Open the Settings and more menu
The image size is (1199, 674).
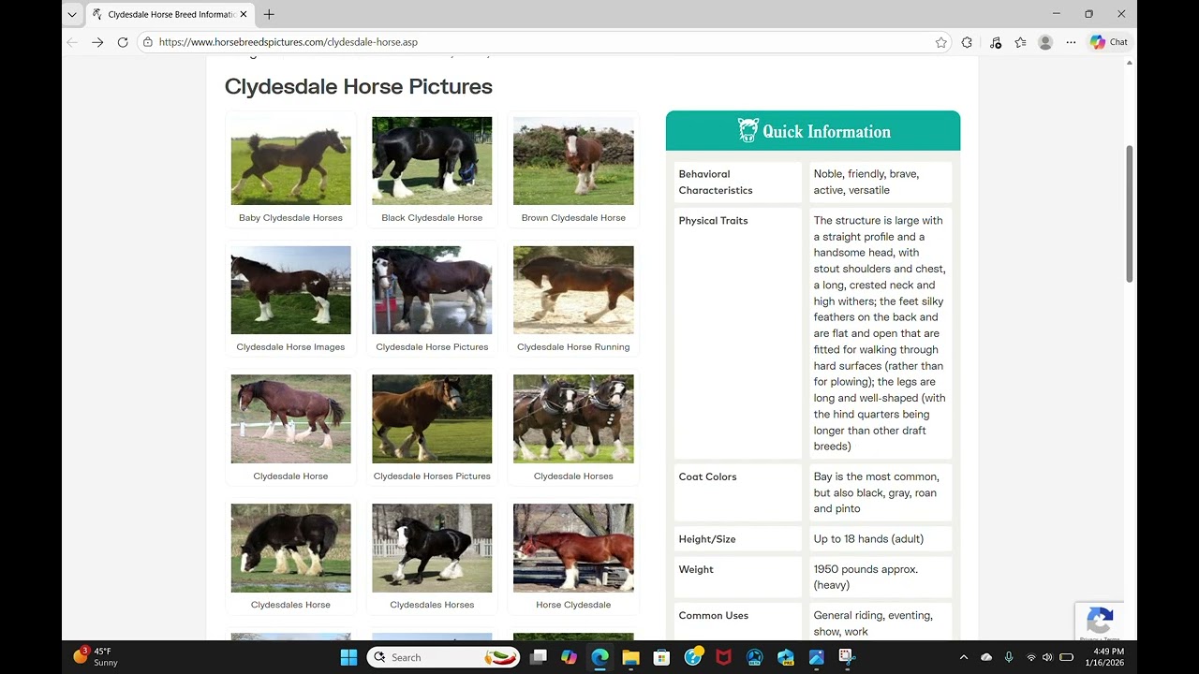[x=1071, y=42]
